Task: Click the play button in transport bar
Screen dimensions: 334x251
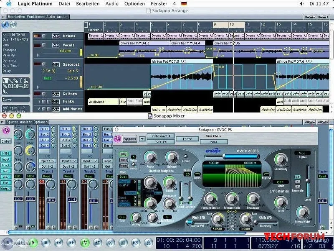Action: [34, 242]
